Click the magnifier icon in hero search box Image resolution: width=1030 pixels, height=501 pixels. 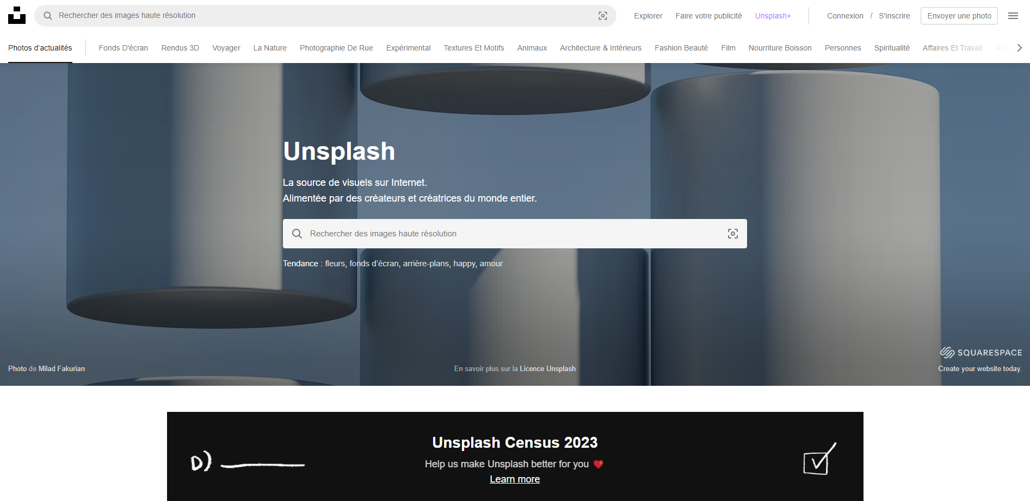coord(297,234)
